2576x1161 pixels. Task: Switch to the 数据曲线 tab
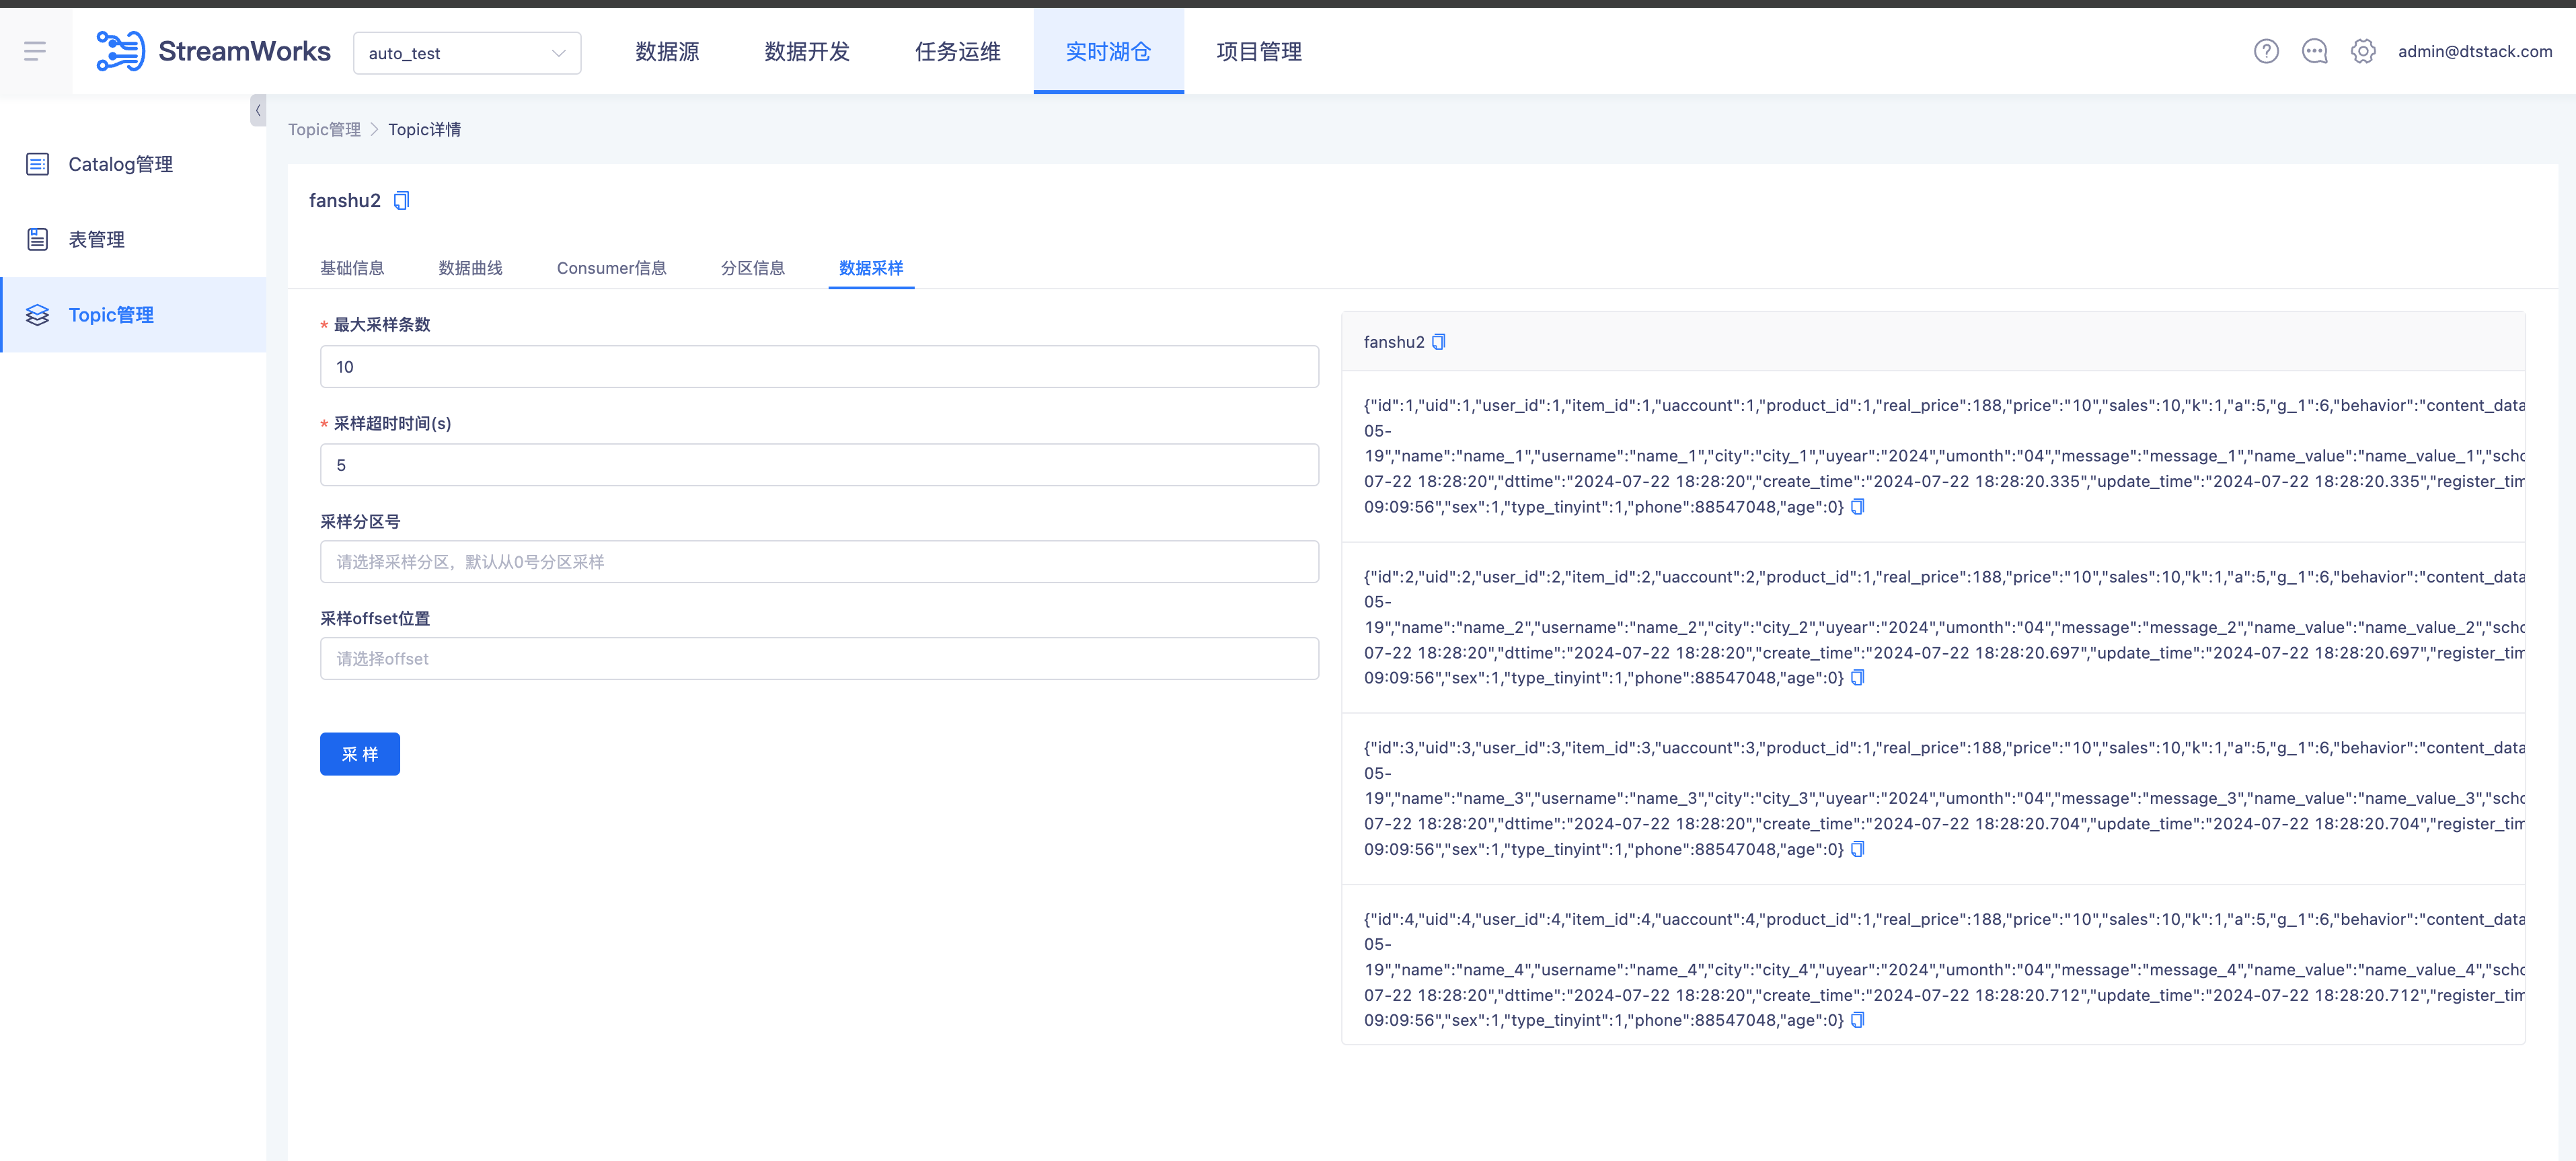point(470,268)
